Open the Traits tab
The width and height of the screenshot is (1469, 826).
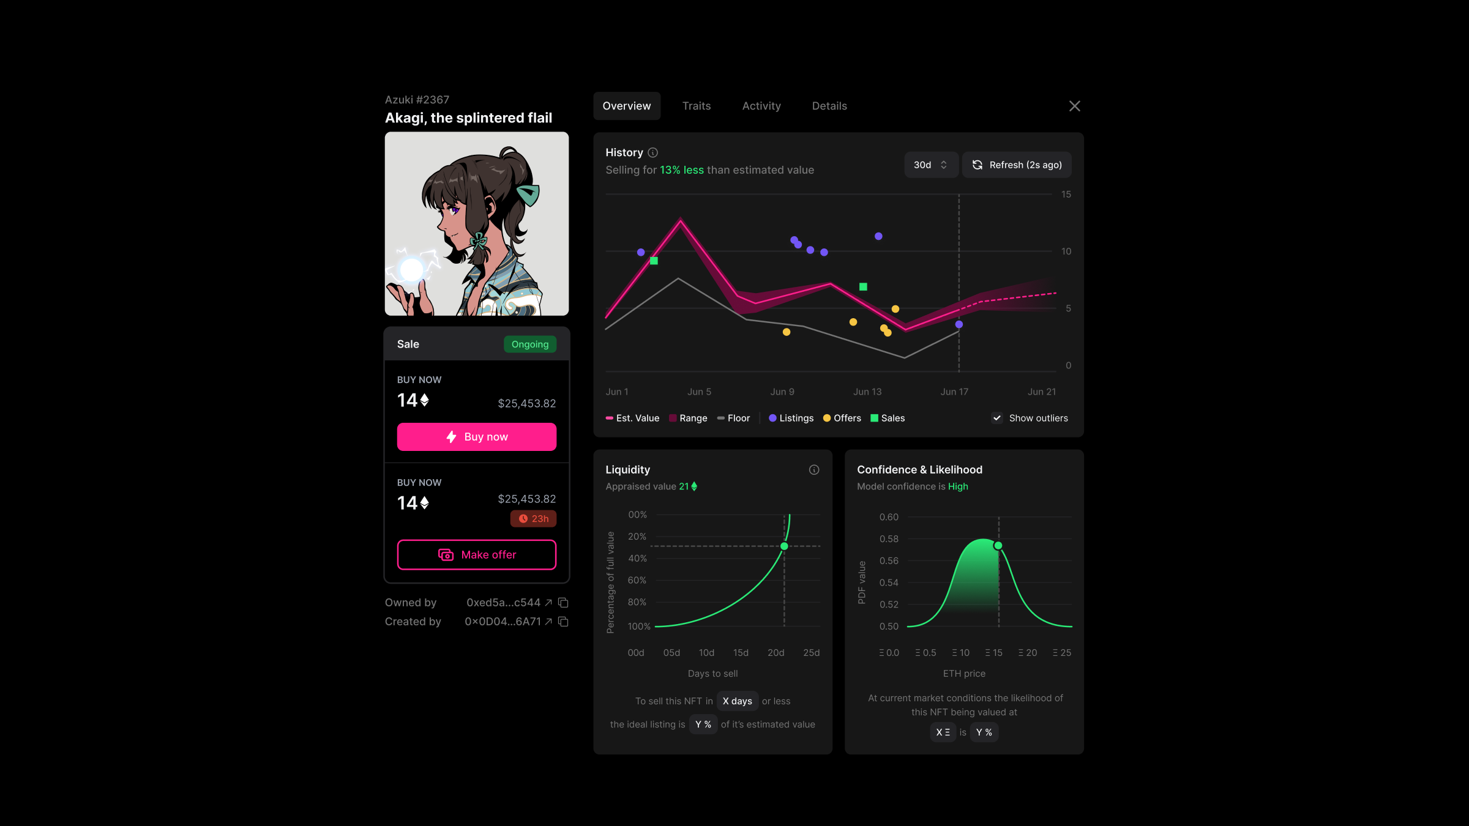pyautogui.click(x=696, y=106)
